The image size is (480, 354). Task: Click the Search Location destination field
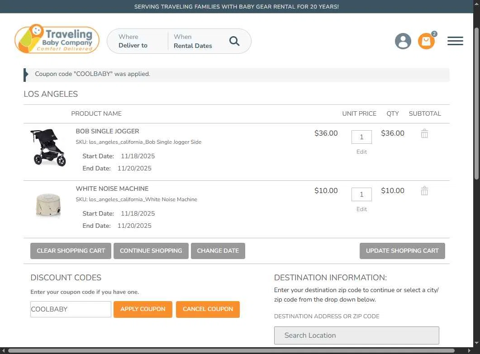356,335
